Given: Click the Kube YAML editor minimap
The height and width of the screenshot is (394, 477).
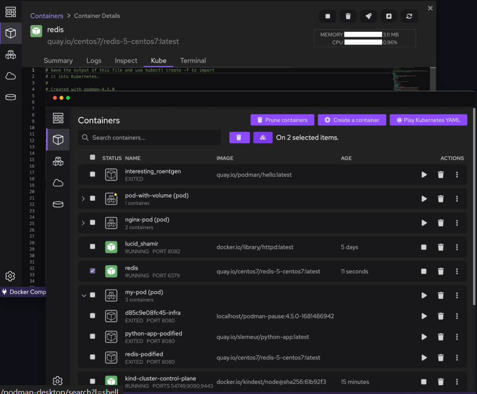Looking at the screenshot, I should [410, 79].
